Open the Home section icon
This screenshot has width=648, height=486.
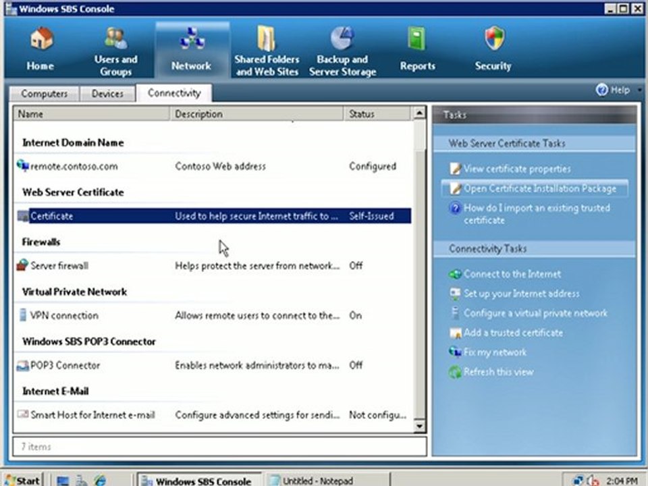pyautogui.click(x=41, y=39)
